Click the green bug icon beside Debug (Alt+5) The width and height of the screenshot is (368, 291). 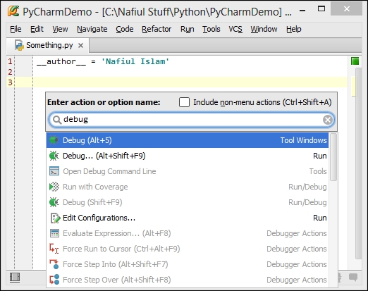coord(54,140)
